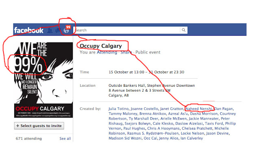Viewport: 260px width, 165px height.
Task: Open Dasha Morrison's profile
Action: [204, 114]
